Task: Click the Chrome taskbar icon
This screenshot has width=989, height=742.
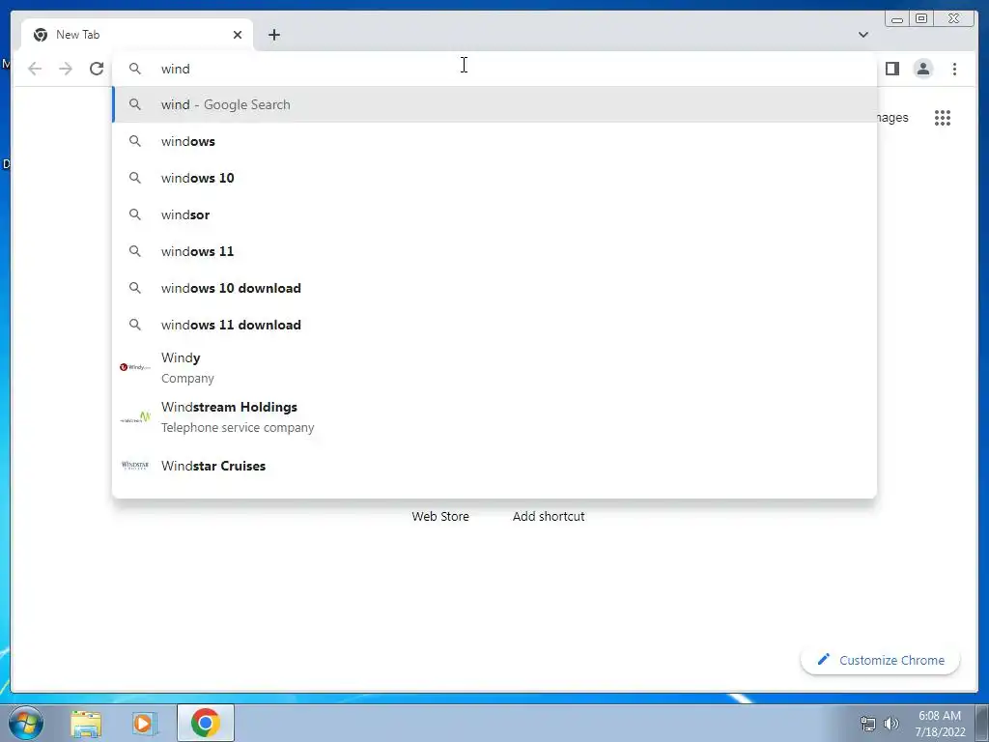Action: [206, 723]
